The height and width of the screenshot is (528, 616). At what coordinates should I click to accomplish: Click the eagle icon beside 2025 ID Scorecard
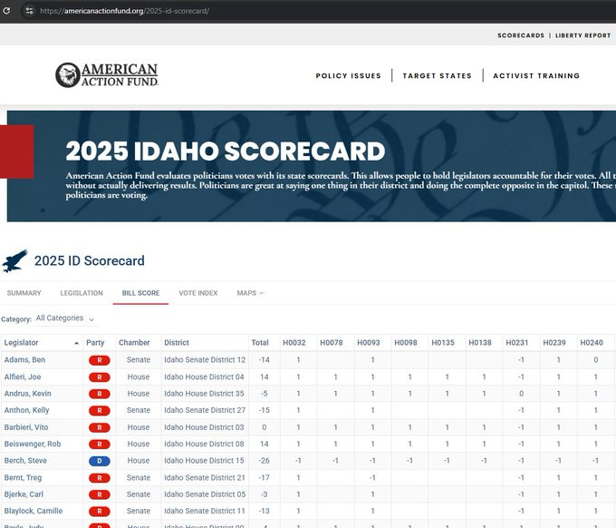click(14, 261)
